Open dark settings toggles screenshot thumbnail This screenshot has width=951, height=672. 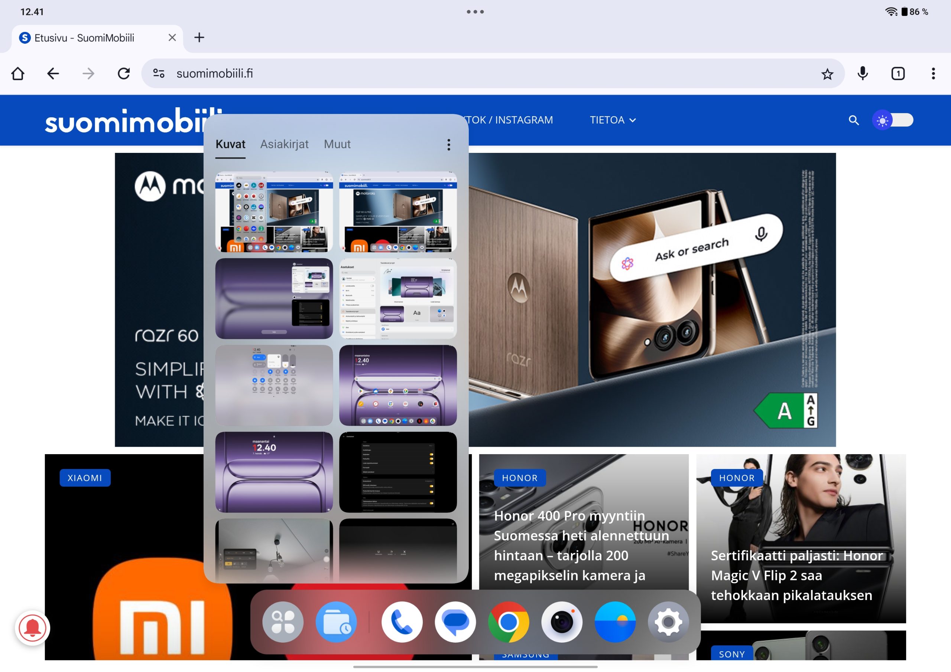398,472
